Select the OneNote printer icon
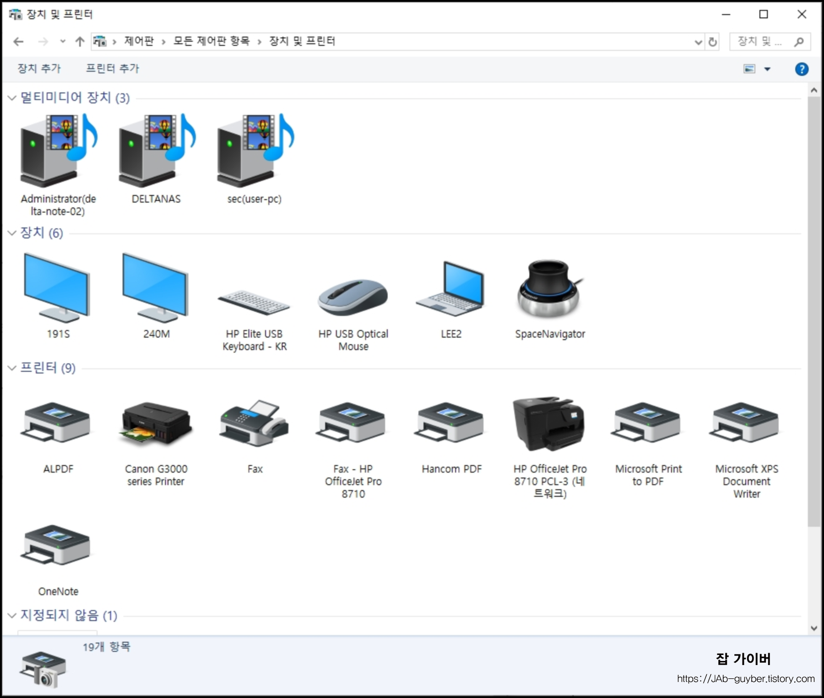This screenshot has height=698, width=824. [56, 545]
